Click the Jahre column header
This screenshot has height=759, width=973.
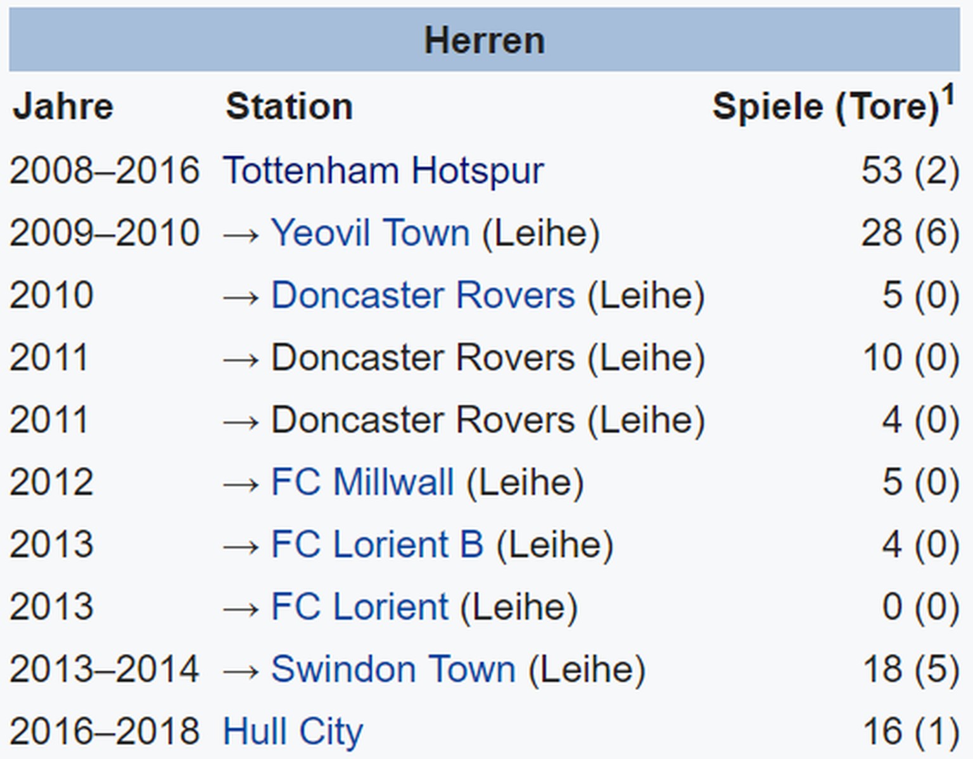click(63, 106)
